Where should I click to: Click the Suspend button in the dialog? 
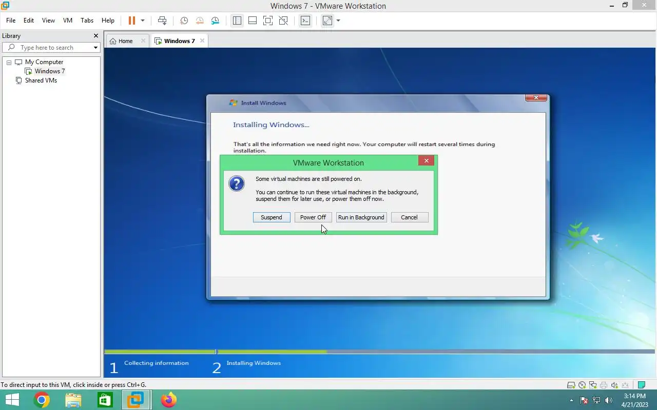[x=272, y=217]
